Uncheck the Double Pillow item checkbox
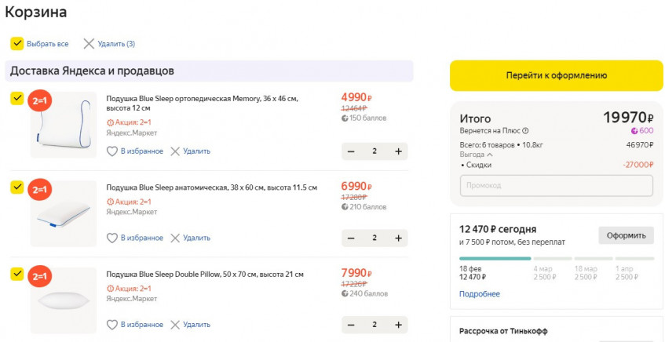665x342 pixels. 16,274
